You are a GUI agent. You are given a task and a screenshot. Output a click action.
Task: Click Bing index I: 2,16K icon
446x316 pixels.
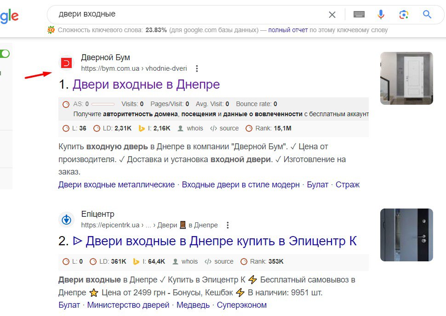142,129
